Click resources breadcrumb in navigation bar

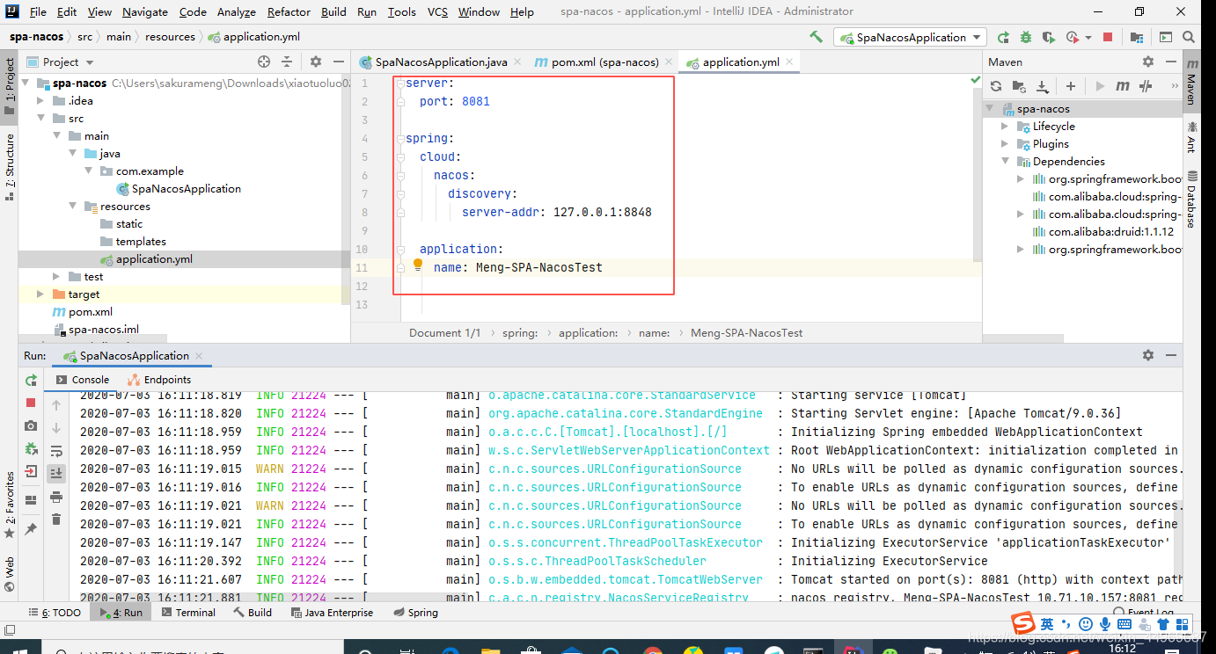pyautogui.click(x=170, y=37)
